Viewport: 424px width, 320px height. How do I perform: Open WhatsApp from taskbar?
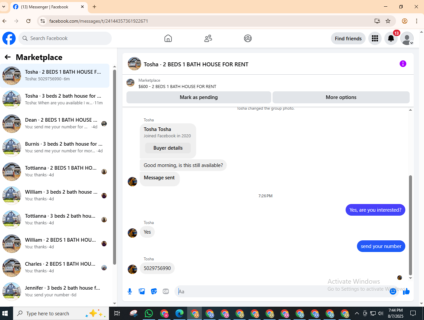[149, 313]
